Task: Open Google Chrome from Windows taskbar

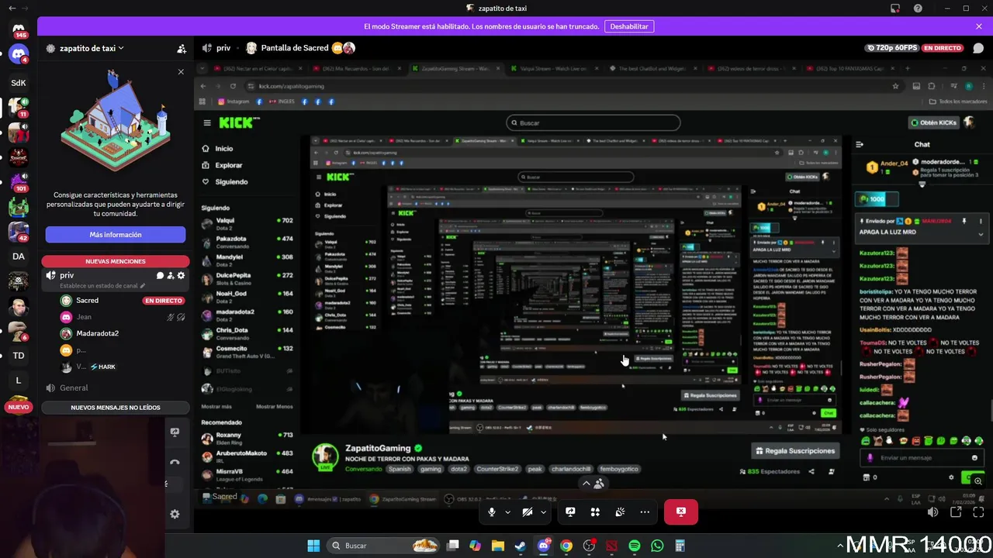Action: click(566, 546)
